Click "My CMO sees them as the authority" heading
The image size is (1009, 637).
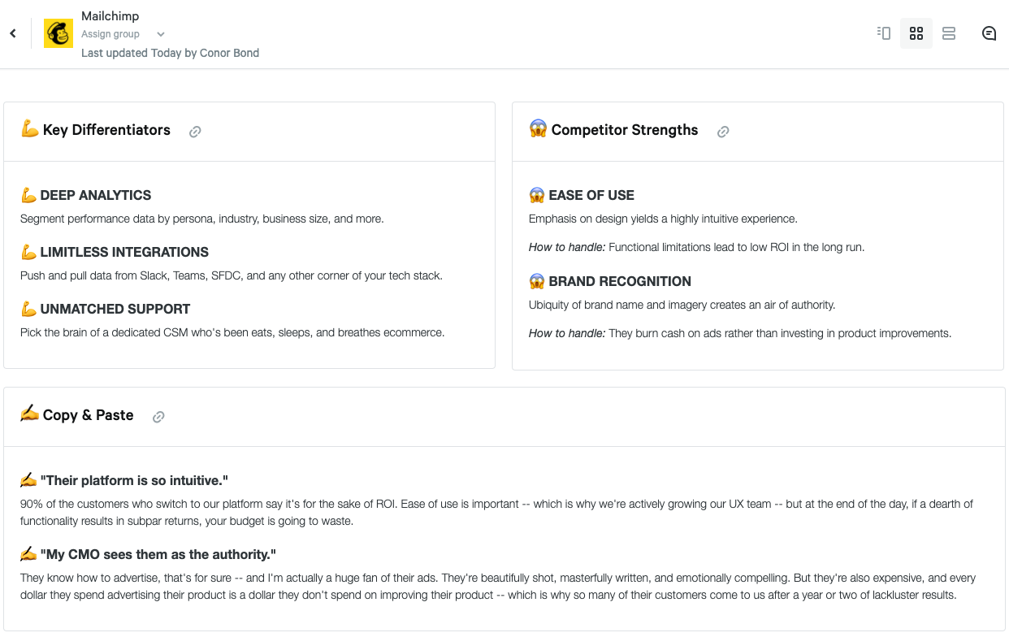[158, 554]
